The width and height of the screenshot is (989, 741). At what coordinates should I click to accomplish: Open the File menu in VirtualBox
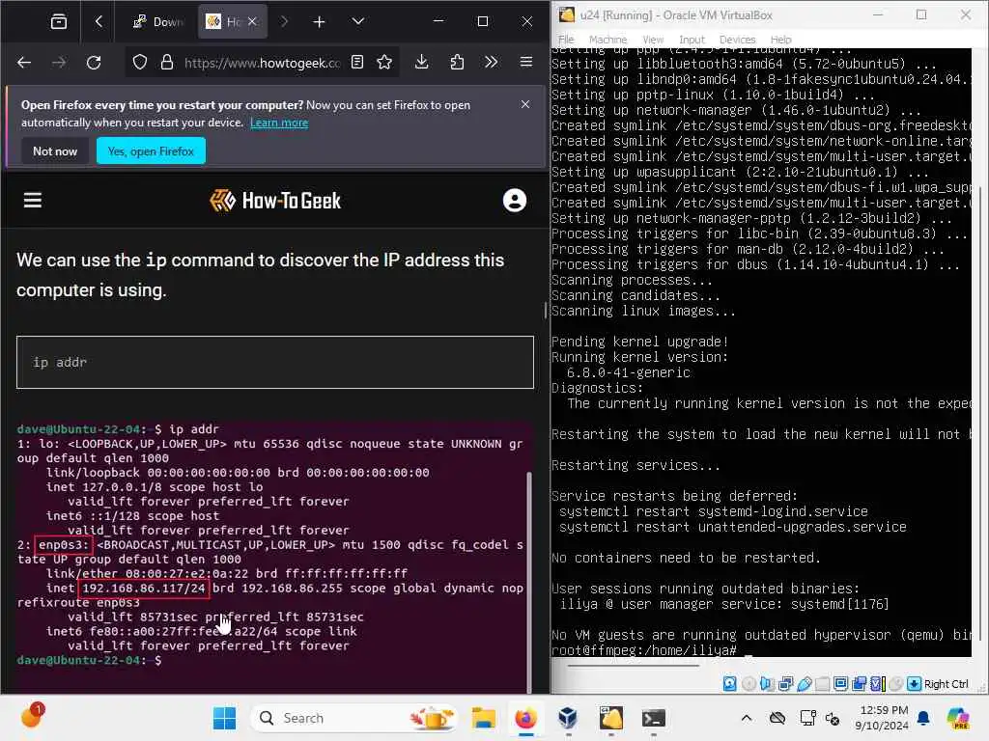click(x=566, y=39)
